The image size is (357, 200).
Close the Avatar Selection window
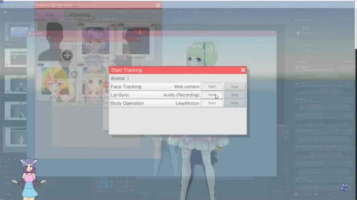click(x=158, y=5)
